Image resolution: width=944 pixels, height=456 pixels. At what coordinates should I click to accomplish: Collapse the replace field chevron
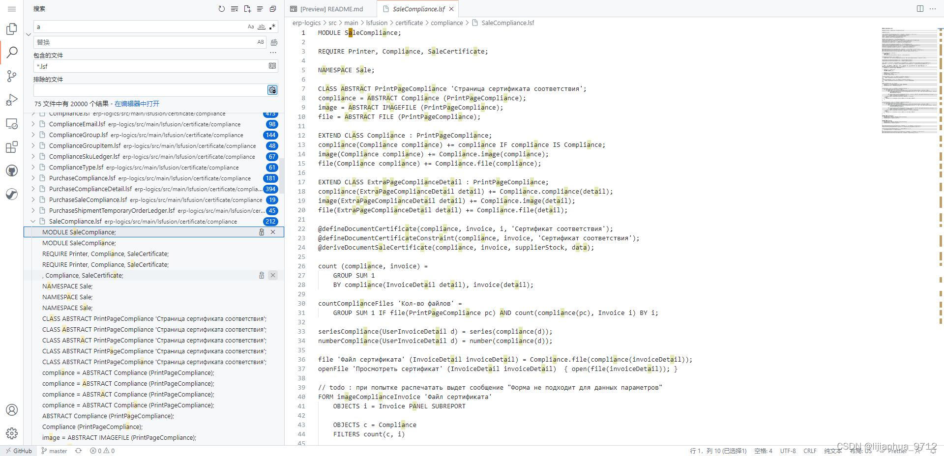tap(29, 34)
